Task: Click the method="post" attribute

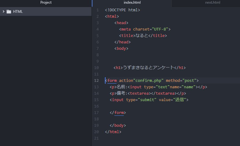Action: coord(181,81)
